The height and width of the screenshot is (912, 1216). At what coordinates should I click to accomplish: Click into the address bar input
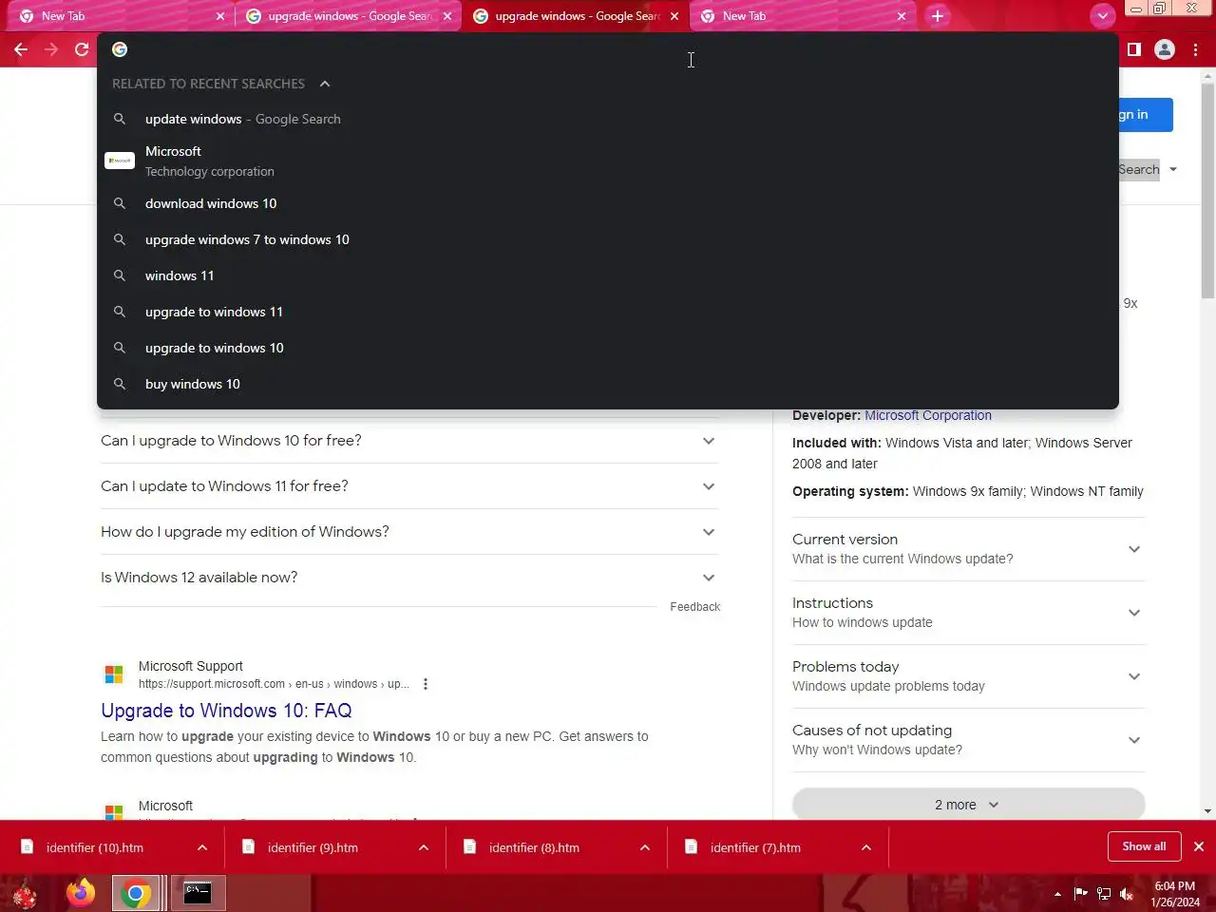click(608, 49)
